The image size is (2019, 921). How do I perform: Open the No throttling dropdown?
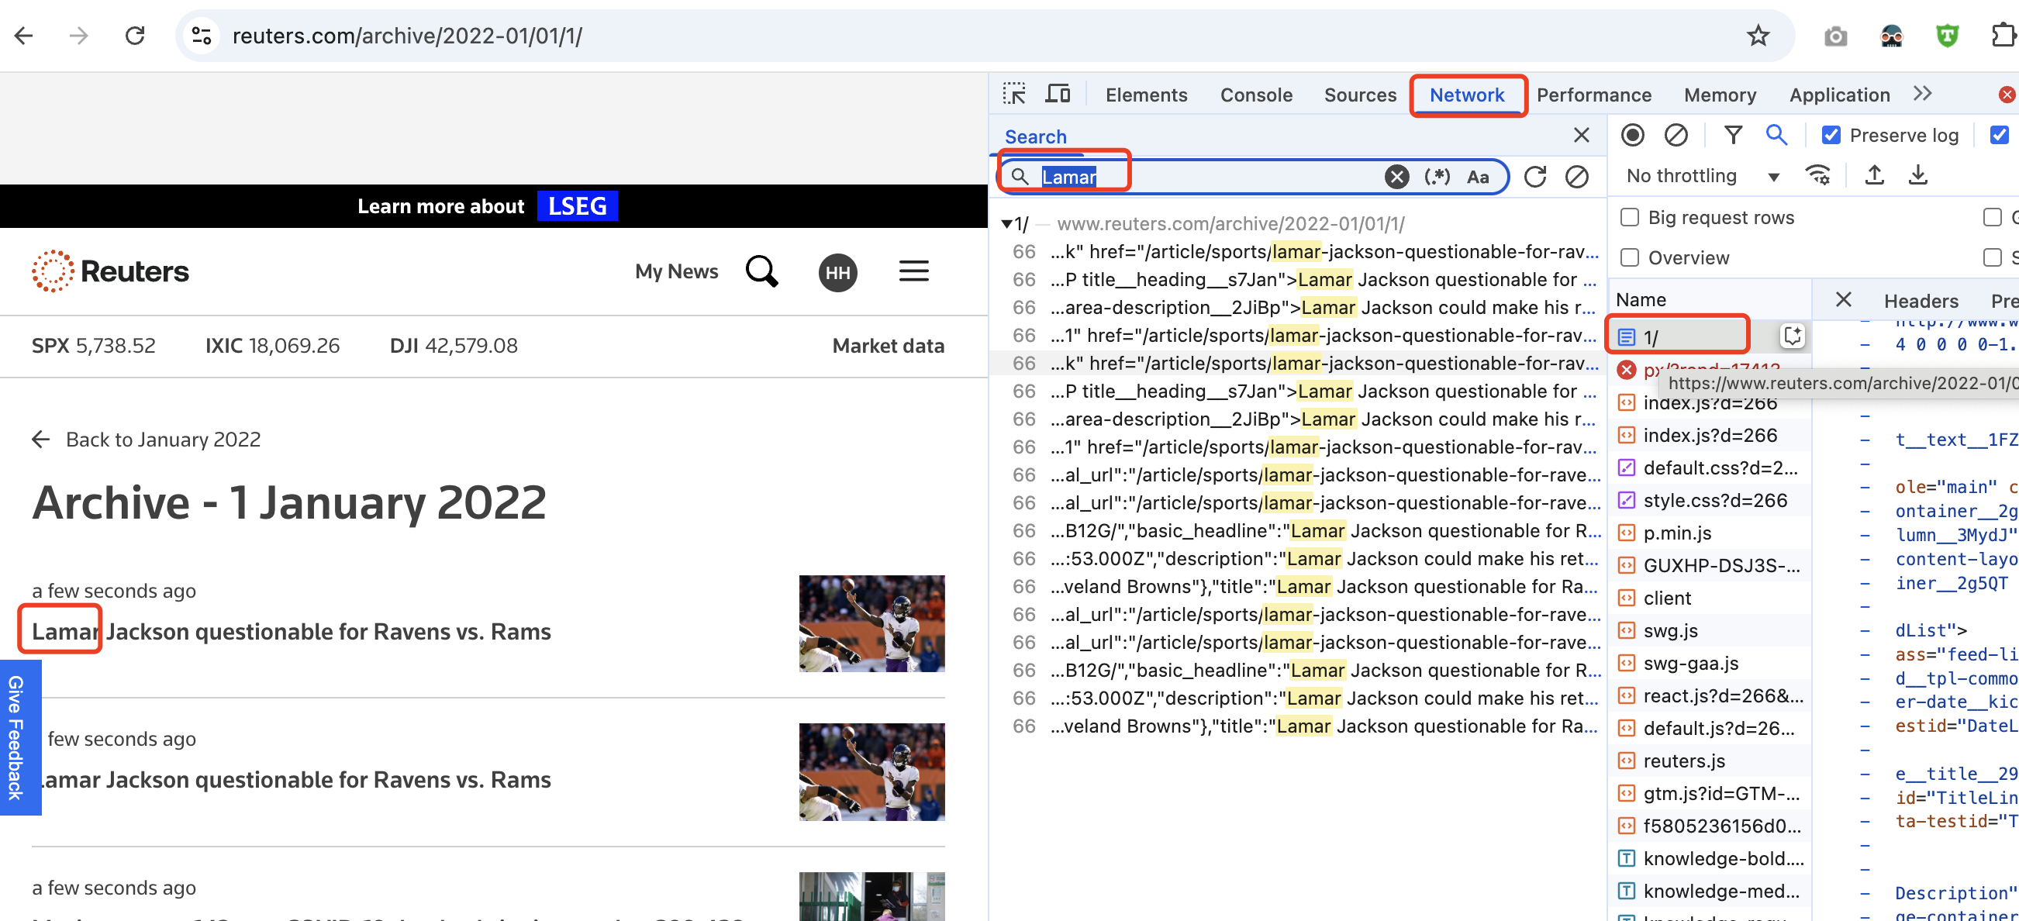click(x=1702, y=175)
